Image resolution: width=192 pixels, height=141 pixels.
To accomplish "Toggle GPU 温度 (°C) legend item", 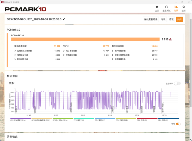I will (x=105, y=120).
